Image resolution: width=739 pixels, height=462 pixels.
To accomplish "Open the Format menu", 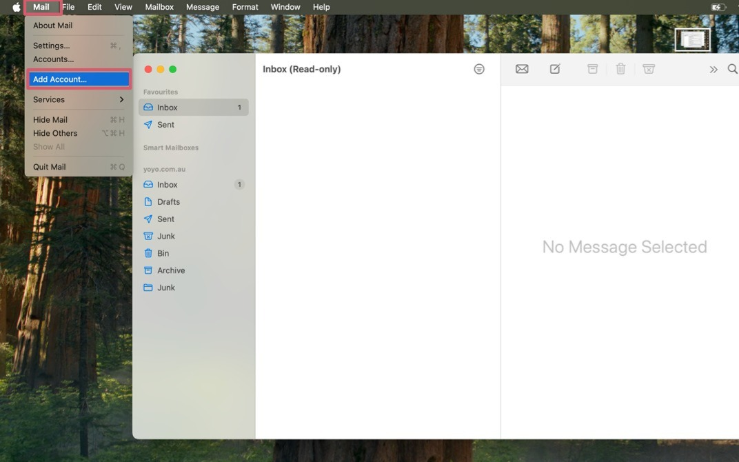I will point(245,7).
